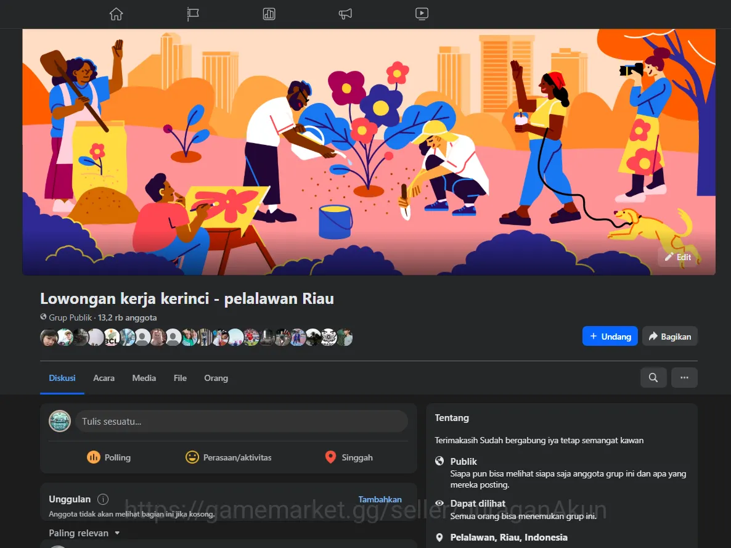Add Perasaan/aktivitas to a post
The width and height of the screenshot is (731, 548).
tap(229, 457)
